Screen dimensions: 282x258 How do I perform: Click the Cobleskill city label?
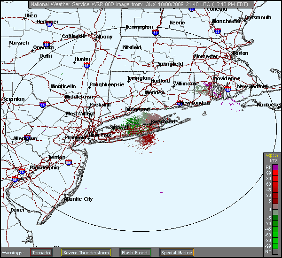[x=73, y=37]
